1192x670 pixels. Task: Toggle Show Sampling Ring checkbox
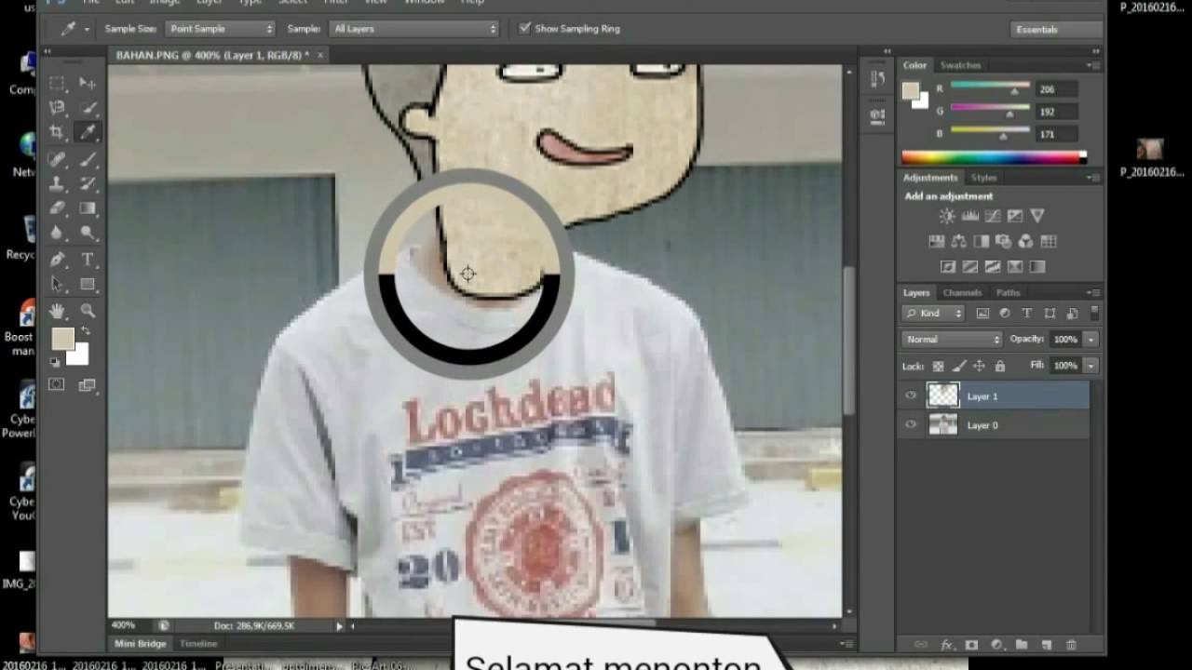(x=525, y=28)
